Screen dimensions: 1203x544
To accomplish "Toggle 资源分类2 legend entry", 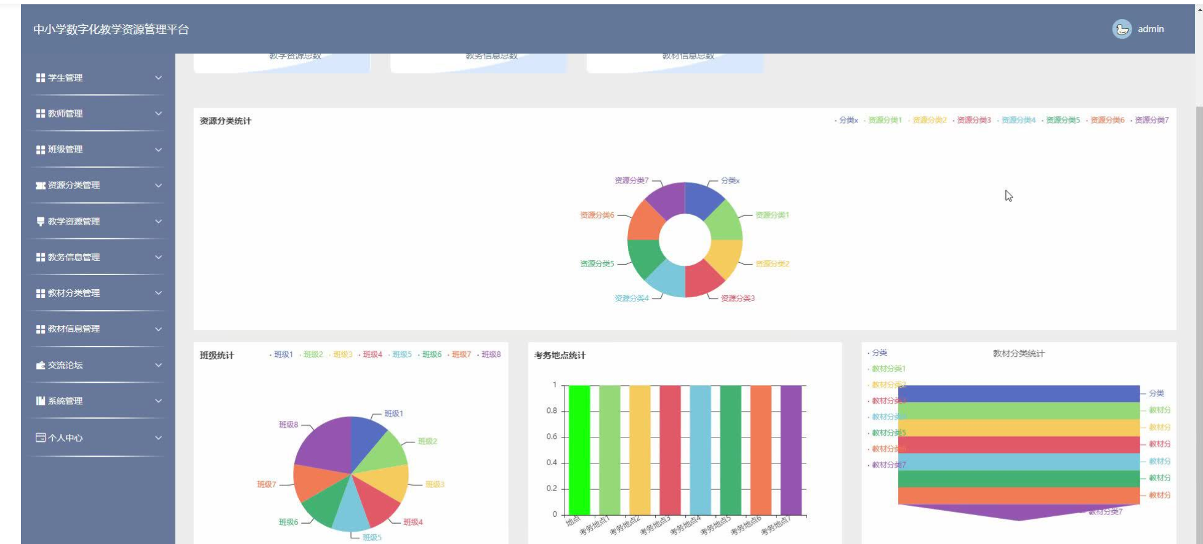I will pos(927,120).
